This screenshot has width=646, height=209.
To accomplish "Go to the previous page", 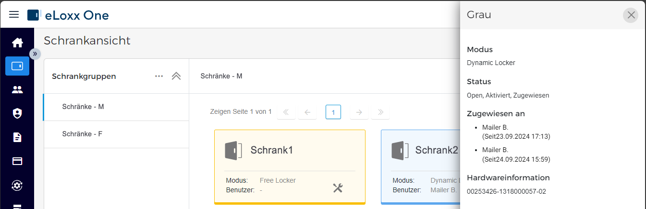I will click(x=307, y=112).
